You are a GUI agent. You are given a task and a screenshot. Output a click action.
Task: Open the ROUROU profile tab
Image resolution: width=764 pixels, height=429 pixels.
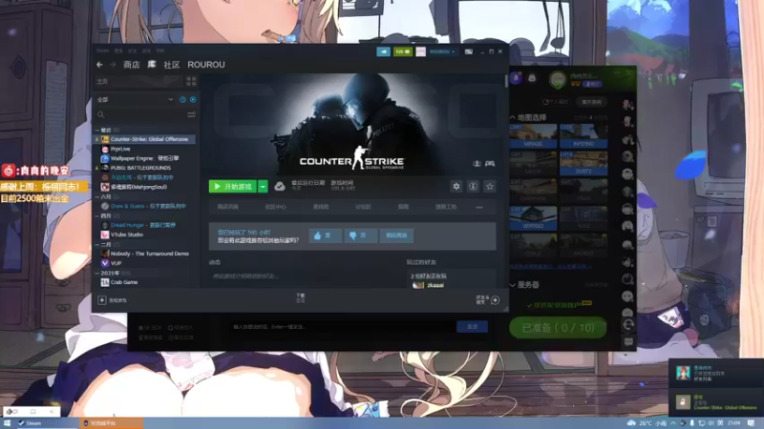[x=206, y=65]
